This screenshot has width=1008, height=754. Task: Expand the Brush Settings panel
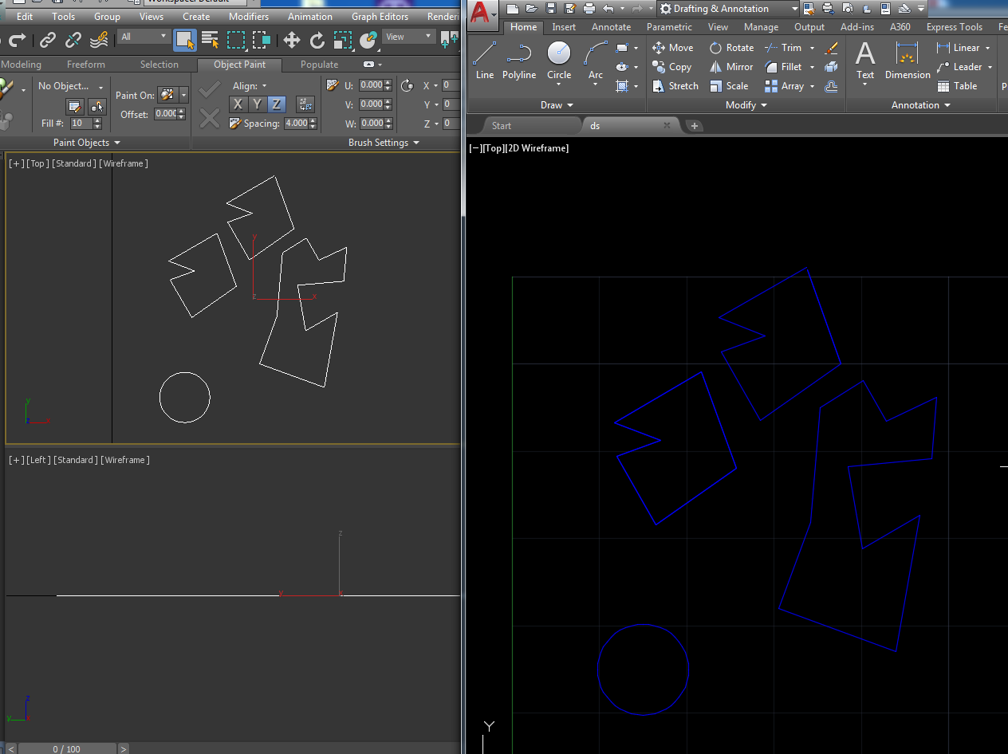tap(384, 143)
